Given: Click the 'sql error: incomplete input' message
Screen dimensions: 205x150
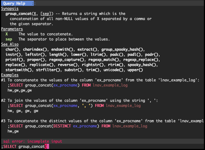Looking at the screenshot, I should click(x=33, y=142).
